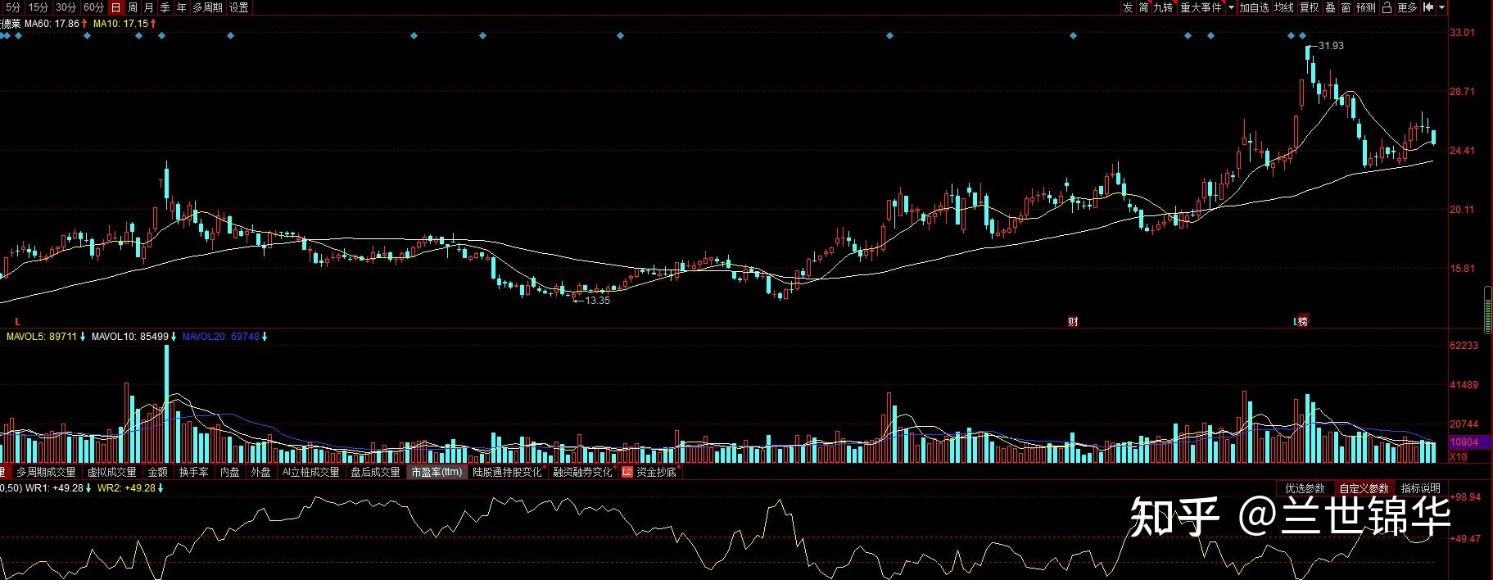Toggle 重大事件 major events display
Viewport: 1493px width, 580px height.
click(x=1201, y=7)
